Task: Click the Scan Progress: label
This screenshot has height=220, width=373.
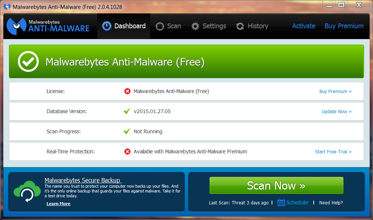Action: 63,131
